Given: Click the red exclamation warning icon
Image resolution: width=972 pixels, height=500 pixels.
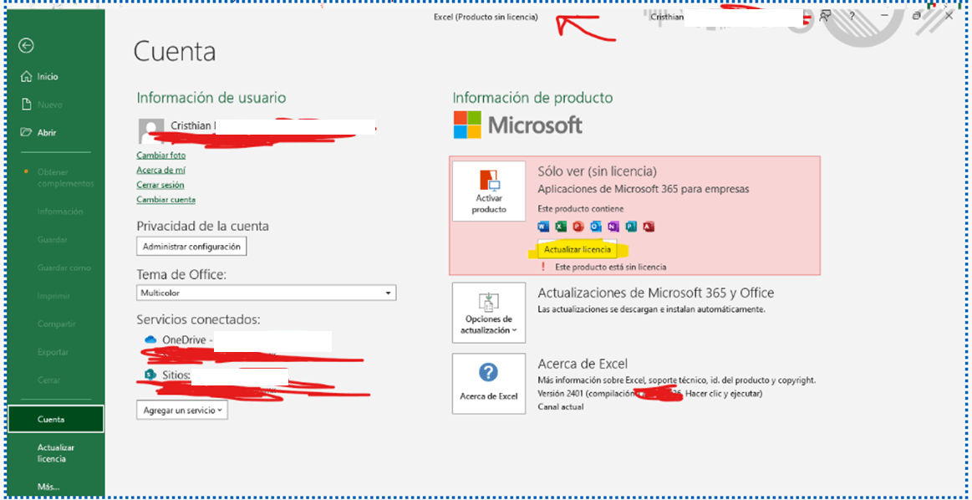Looking at the screenshot, I should [x=543, y=267].
